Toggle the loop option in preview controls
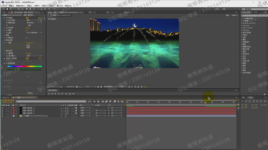Viewport: 268px width, 150px height. click(x=70, y=94)
